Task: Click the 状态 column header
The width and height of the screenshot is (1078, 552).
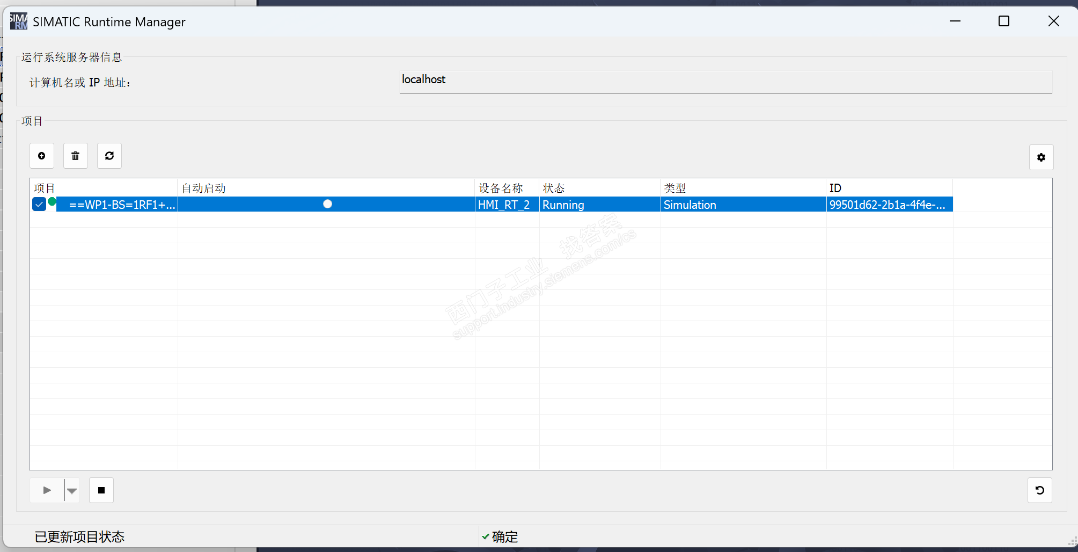Action: click(x=600, y=188)
